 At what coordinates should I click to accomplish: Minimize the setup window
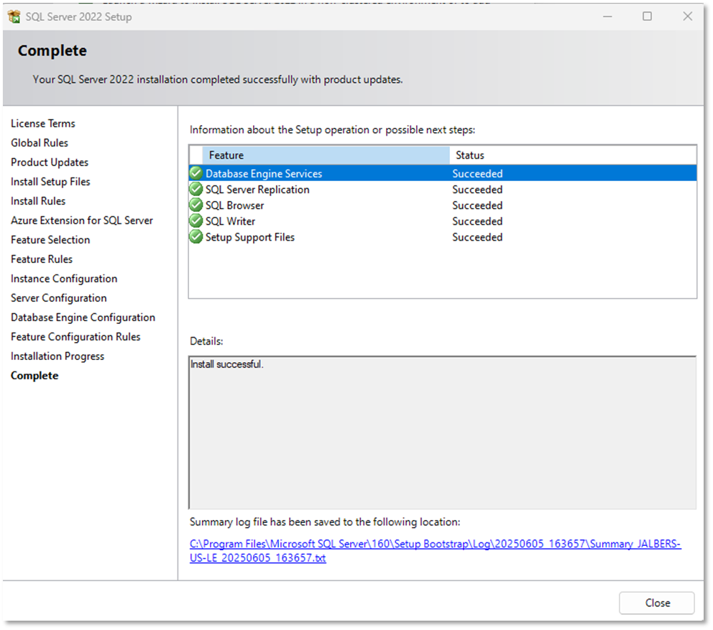[x=607, y=17]
